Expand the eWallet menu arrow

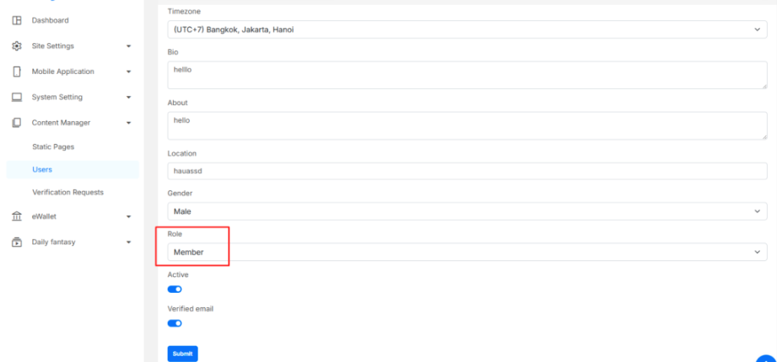click(x=129, y=216)
